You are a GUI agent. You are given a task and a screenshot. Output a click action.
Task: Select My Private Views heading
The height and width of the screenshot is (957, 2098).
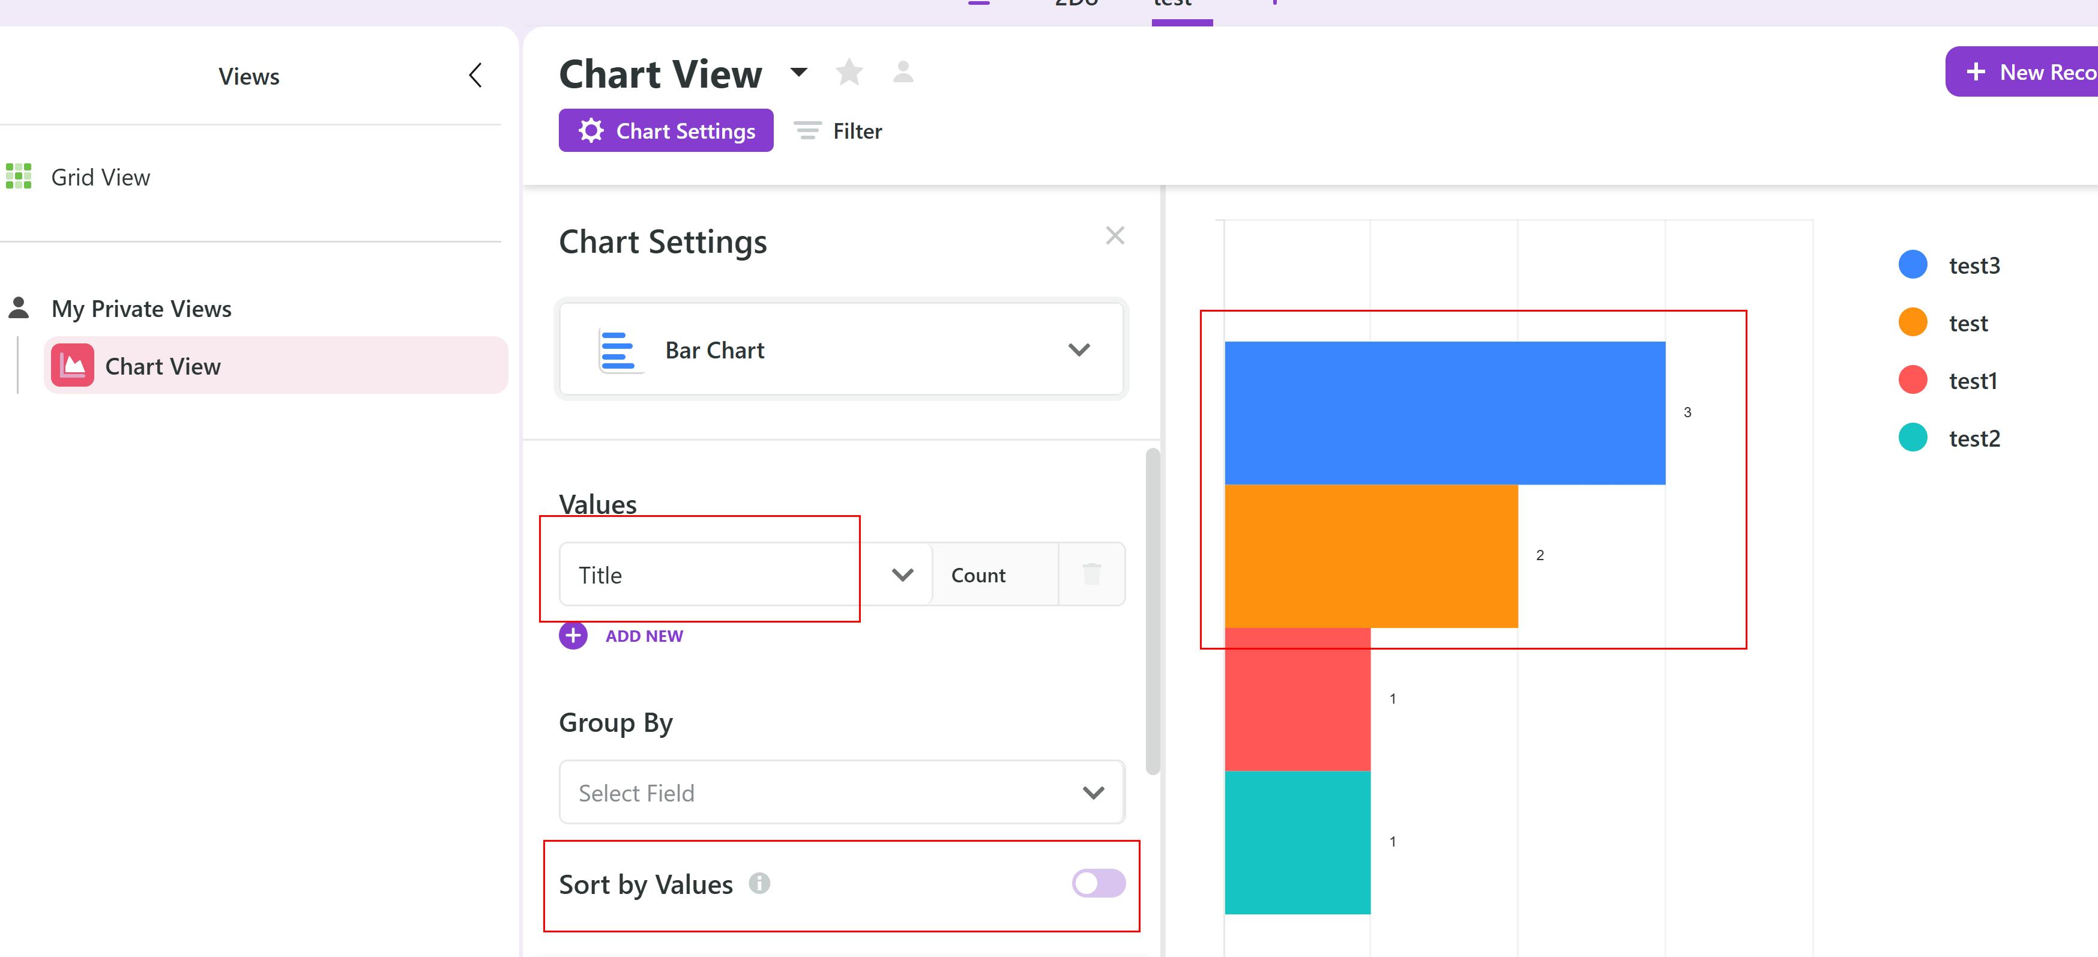(141, 309)
